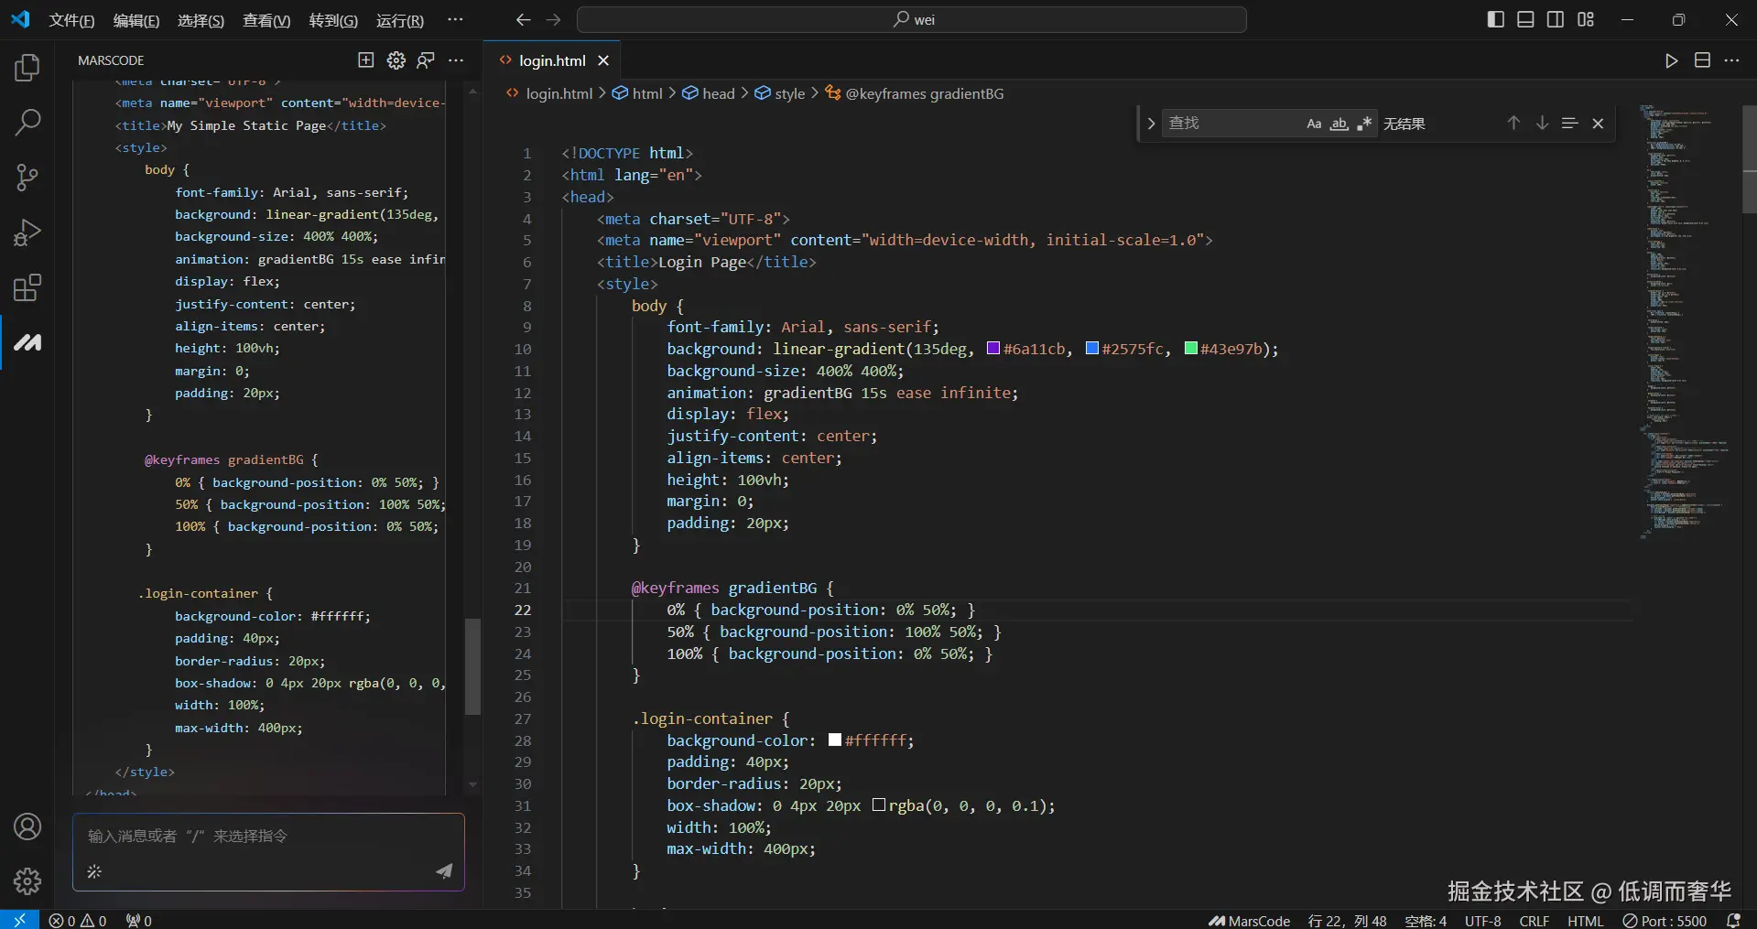Open Run and Debug view

pos(27,232)
